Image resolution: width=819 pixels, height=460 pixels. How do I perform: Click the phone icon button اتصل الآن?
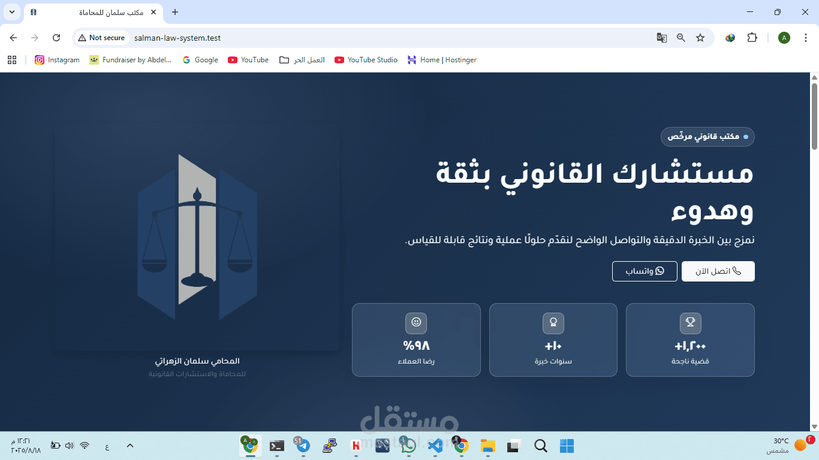pos(718,271)
